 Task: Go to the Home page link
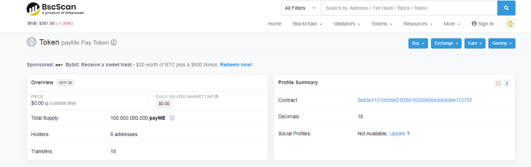pos(275,24)
